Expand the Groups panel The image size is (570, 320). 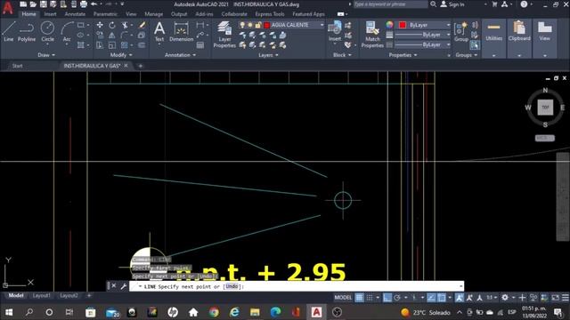pos(466,55)
